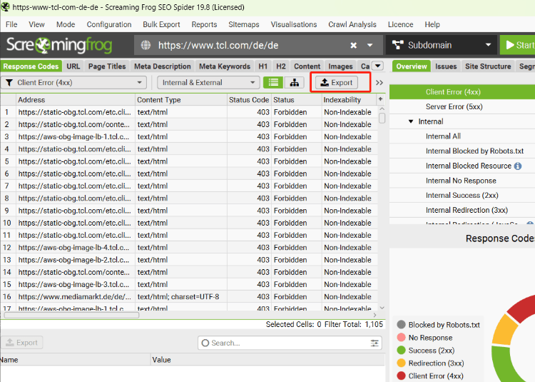
Task: Switch to the Issues tab
Action: click(446, 66)
